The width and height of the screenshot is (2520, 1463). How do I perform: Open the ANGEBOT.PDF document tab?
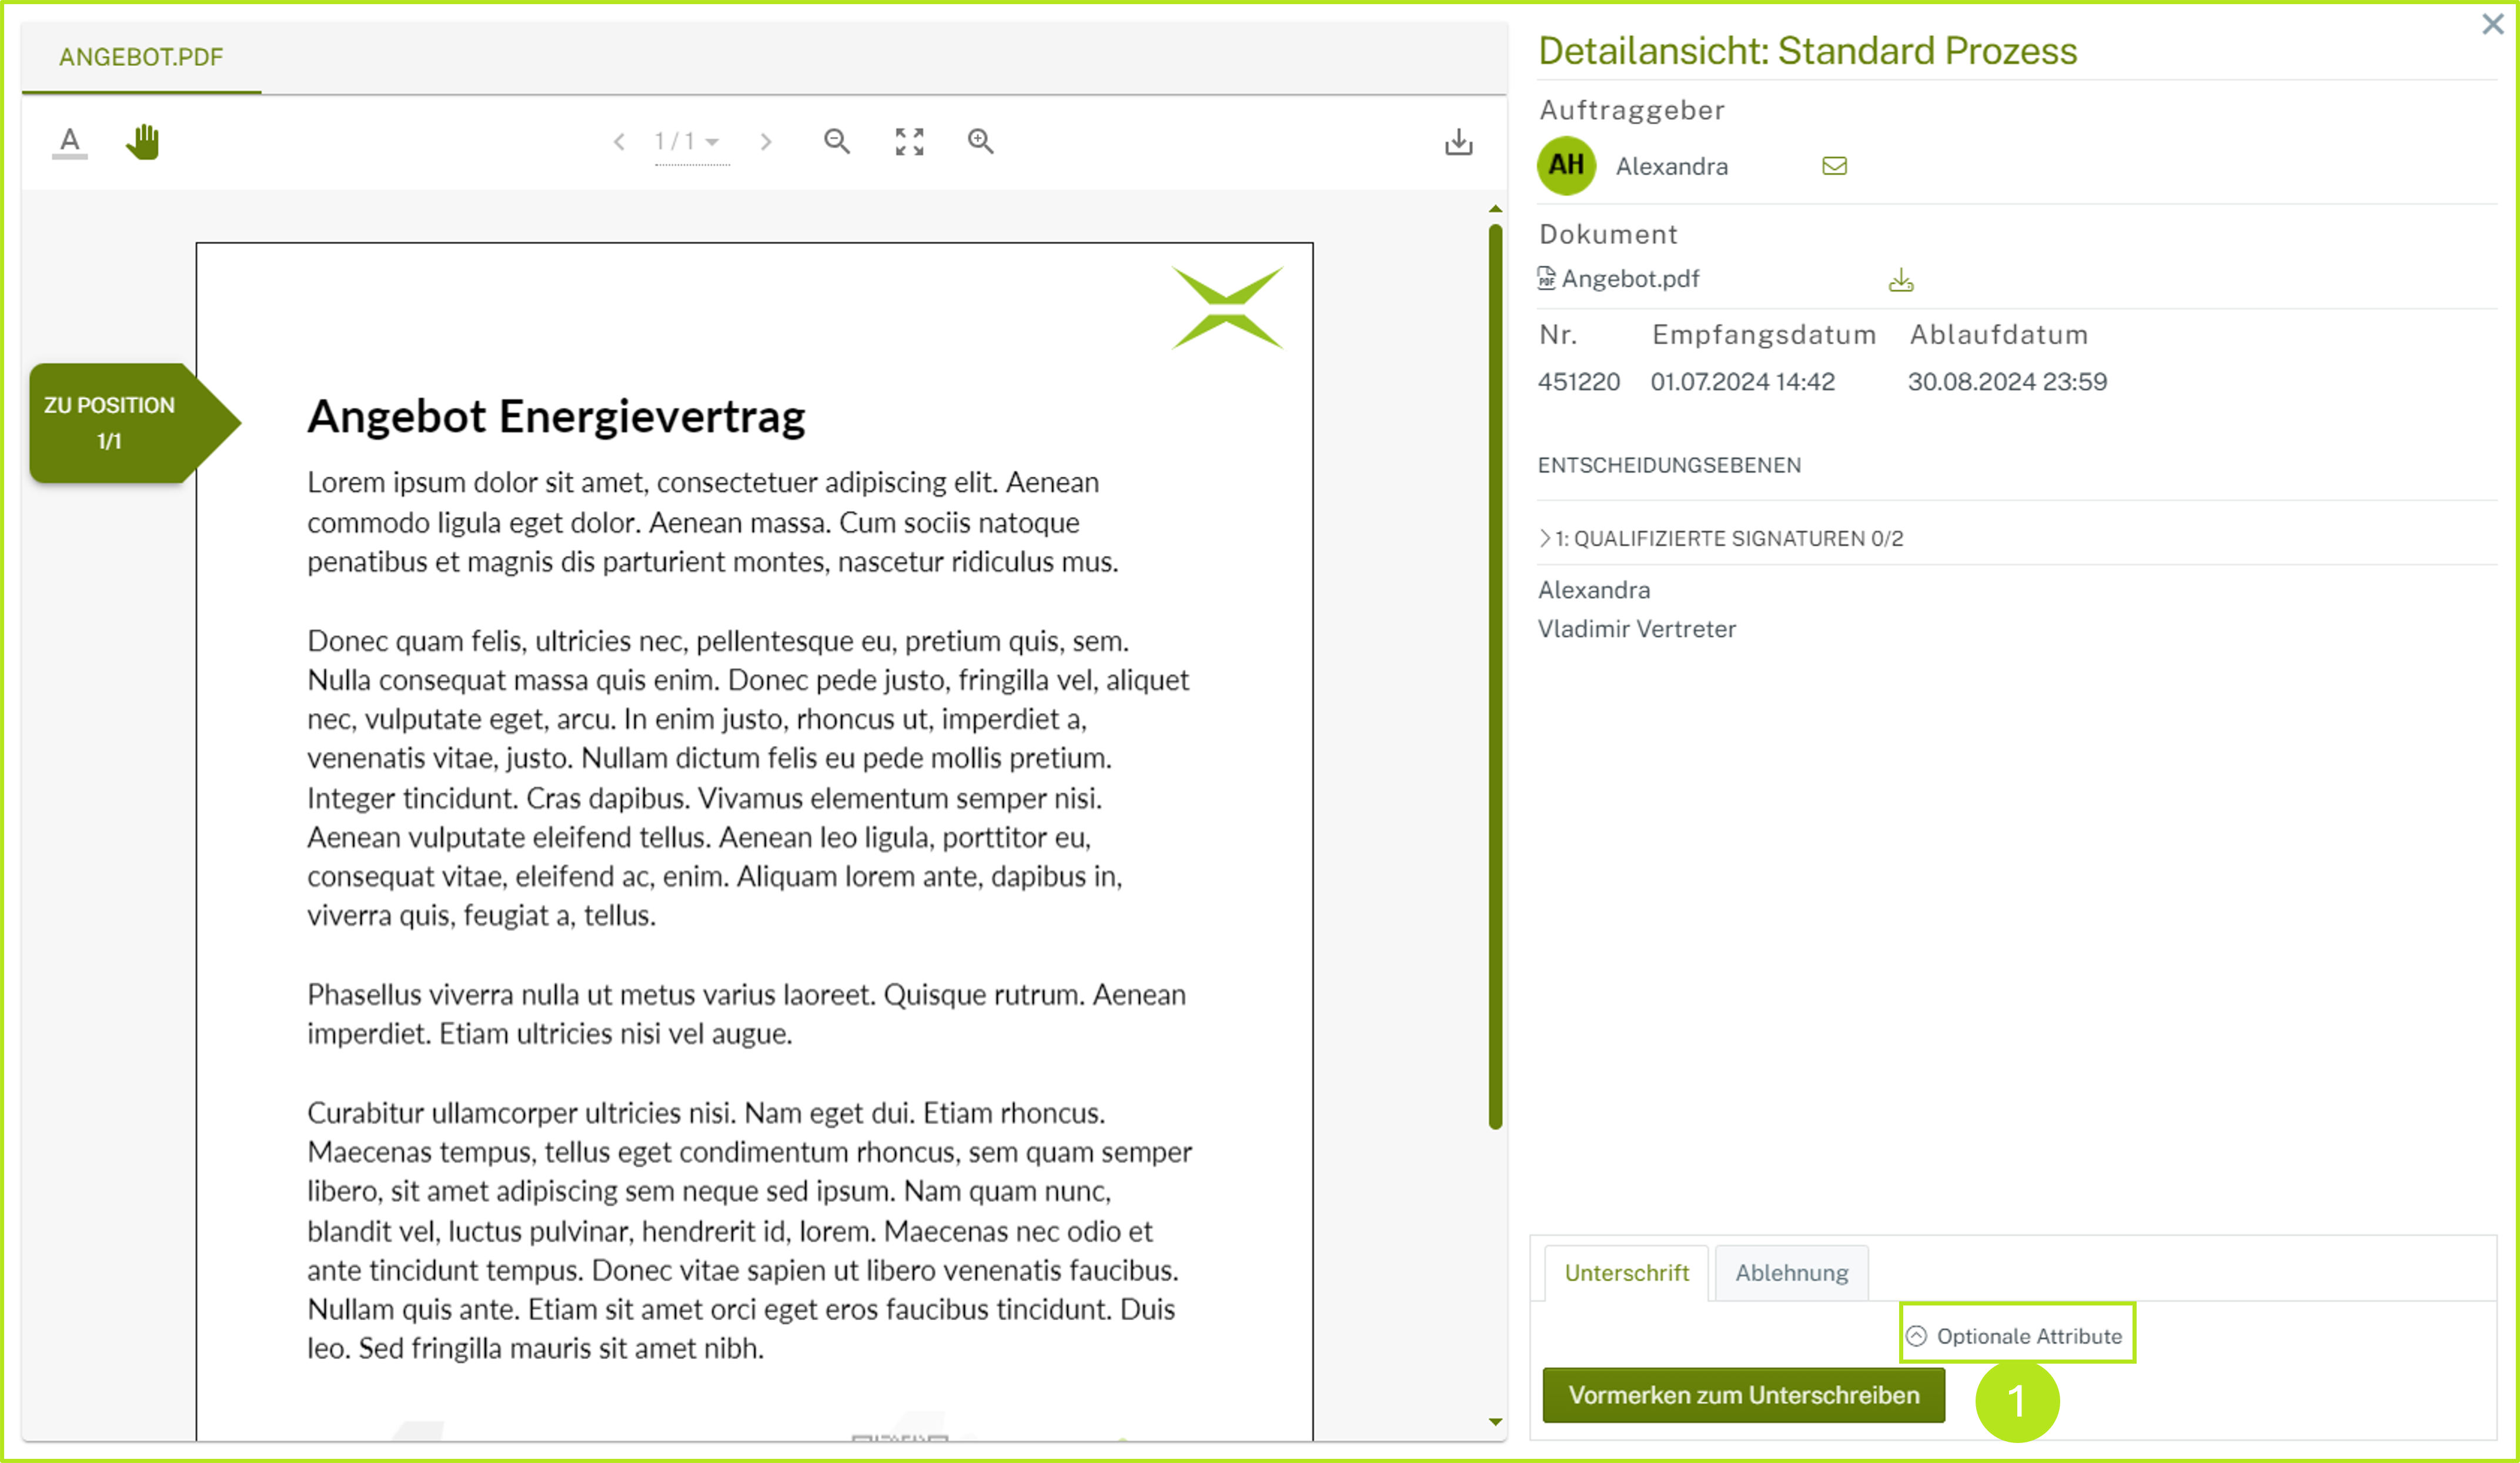point(141,57)
